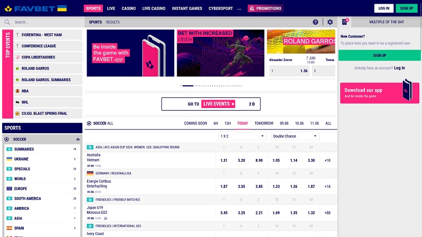
Task: Open the PROMOTIONS button
Action: 265,8
